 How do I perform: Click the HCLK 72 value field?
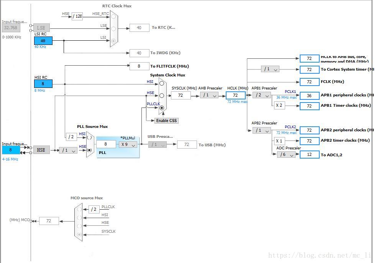(235, 95)
